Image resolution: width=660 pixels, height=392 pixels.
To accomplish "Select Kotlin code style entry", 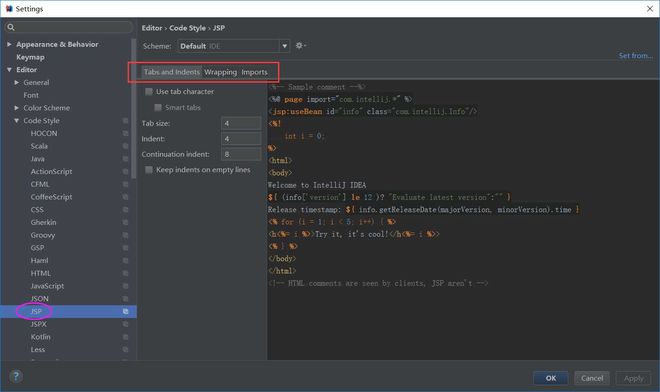I will pos(40,337).
